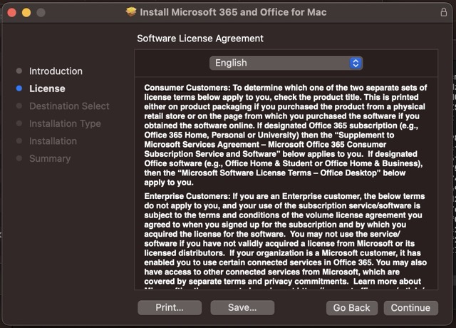Viewport: 456px width, 328px height.
Task: Click the blue chevron arrows on the language selector
Action: pos(356,63)
